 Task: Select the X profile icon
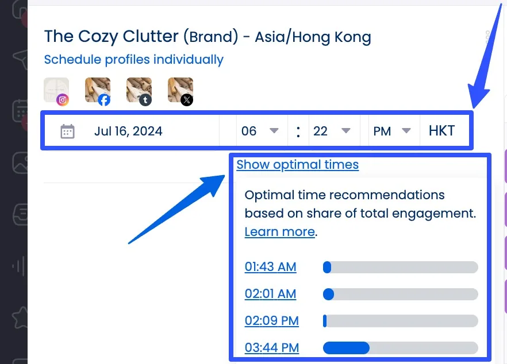[187, 100]
